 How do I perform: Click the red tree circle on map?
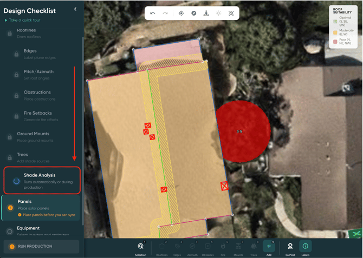(243, 131)
